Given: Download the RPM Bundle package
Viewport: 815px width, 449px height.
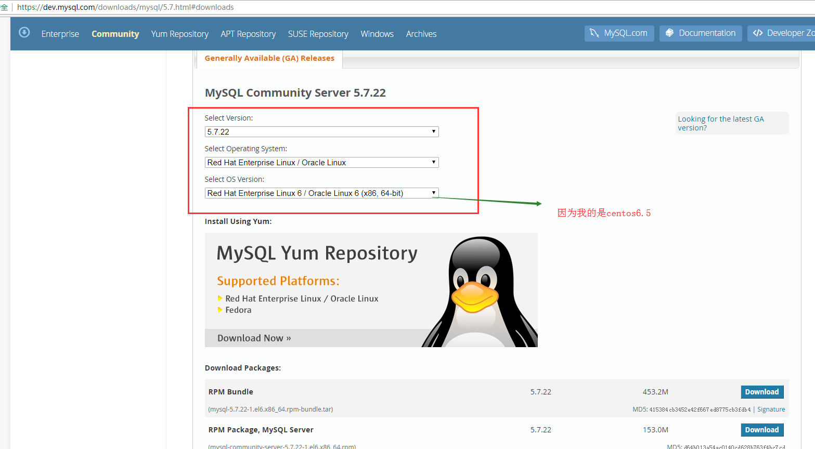Looking at the screenshot, I should point(762,392).
